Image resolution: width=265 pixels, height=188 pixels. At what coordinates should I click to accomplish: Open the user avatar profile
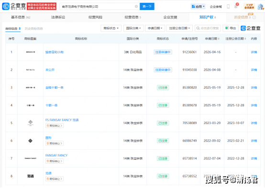click(x=260, y=6)
